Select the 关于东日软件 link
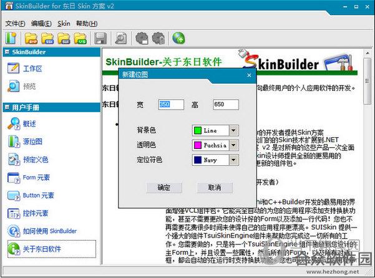Image resolution: width=375 pixels, height=278 pixels. (x=42, y=249)
